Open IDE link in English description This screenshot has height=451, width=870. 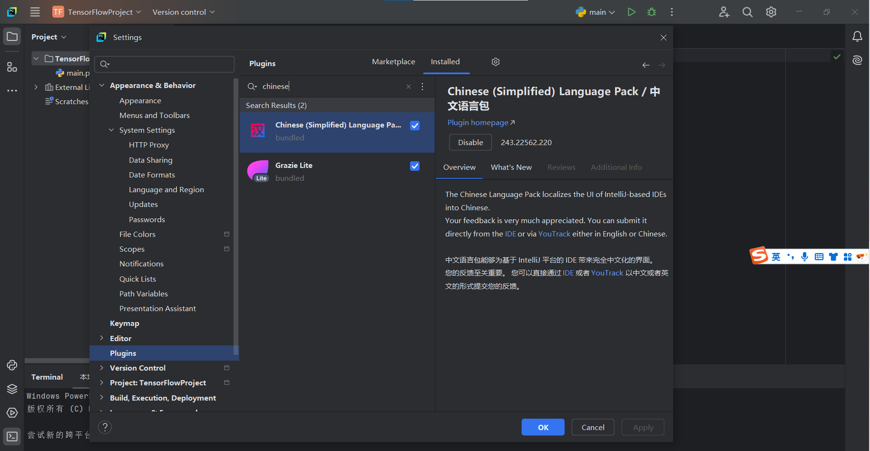[510, 234]
